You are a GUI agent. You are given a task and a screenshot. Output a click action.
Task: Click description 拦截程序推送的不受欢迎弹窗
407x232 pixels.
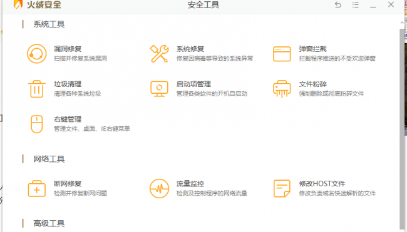point(337,58)
